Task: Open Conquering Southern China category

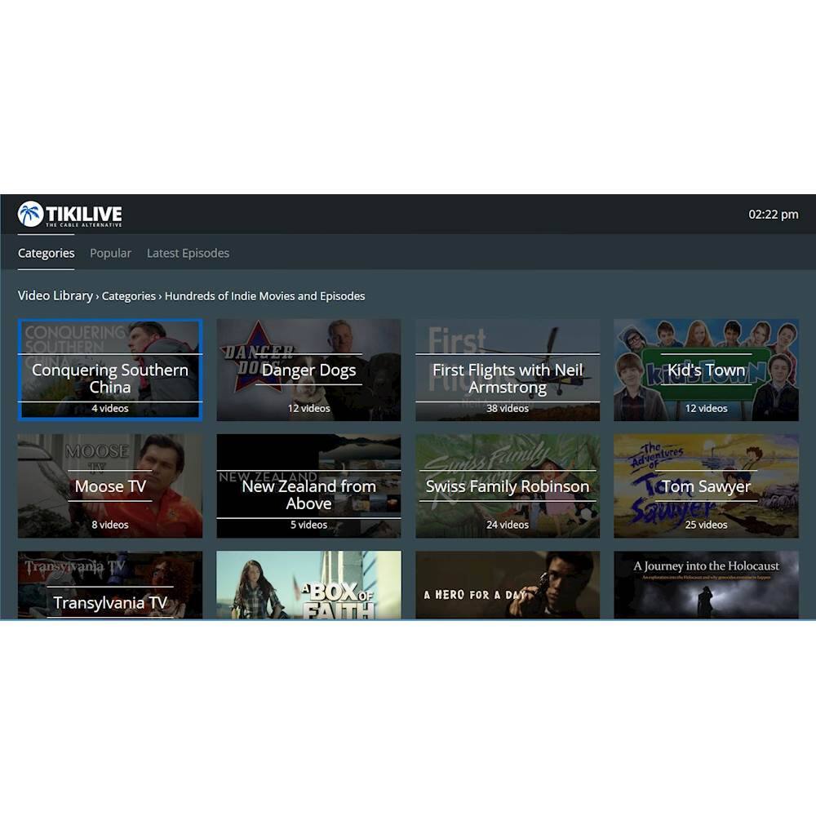Action: [110, 370]
